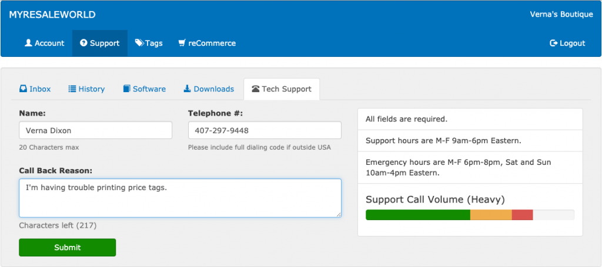Click the Name input field

coord(95,130)
